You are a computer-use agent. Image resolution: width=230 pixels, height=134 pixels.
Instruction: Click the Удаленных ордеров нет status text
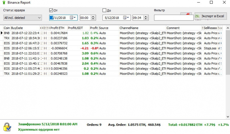pyautogui.click(x=39, y=129)
